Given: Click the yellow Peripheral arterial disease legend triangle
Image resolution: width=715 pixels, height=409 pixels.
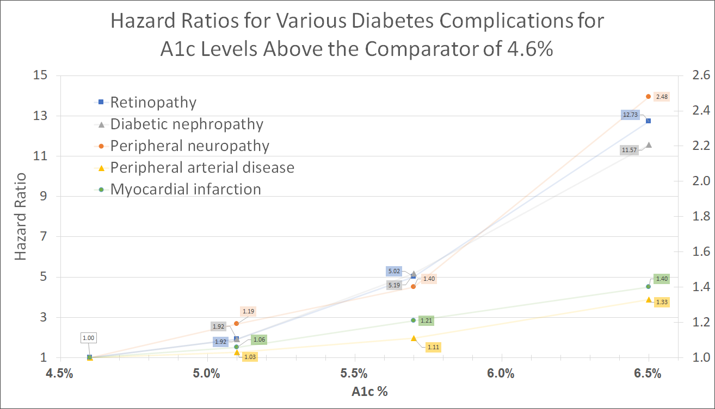Looking at the screenshot, I should tap(101, 168).
